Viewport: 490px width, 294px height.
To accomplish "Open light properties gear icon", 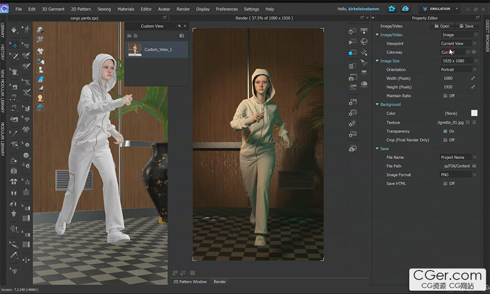I will [353, 123].
